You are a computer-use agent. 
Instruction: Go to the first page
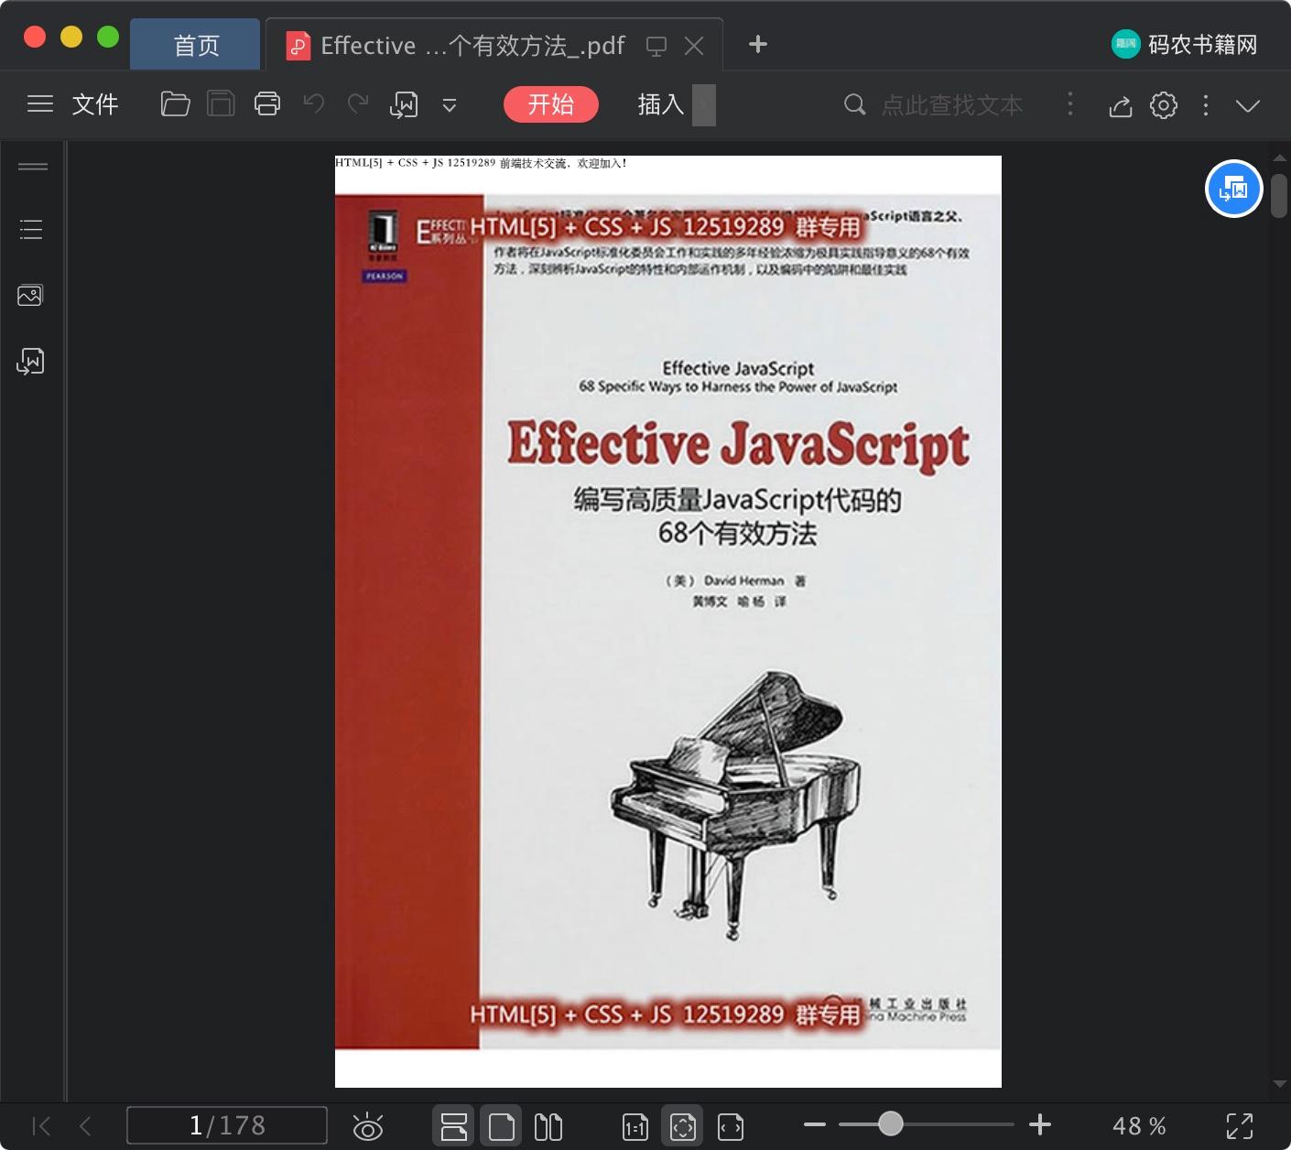click(x=41, y=1125)
